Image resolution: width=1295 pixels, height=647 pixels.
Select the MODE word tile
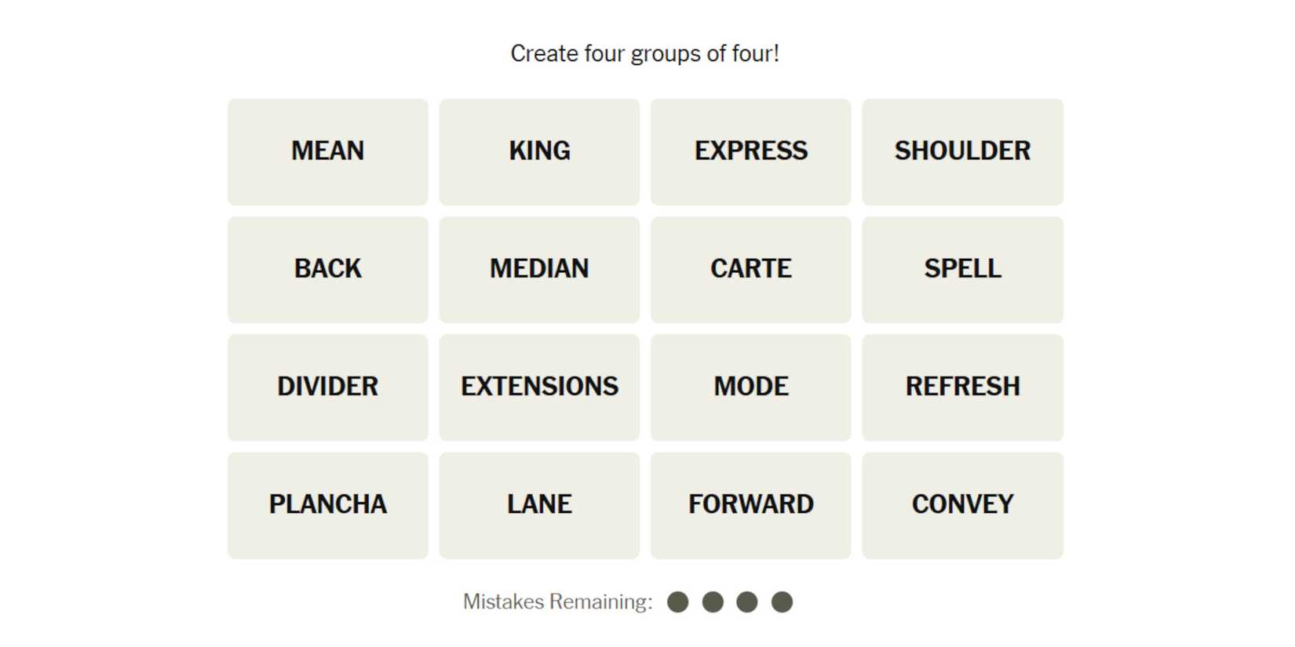point(750,387)
